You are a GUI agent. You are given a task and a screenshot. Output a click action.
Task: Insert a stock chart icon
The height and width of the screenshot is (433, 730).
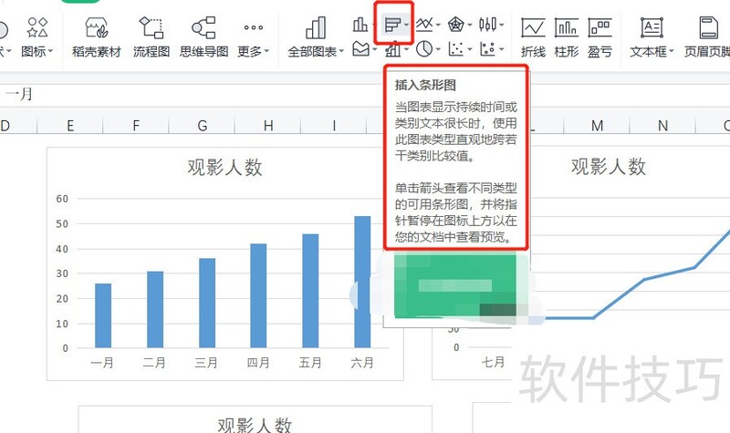487,25
